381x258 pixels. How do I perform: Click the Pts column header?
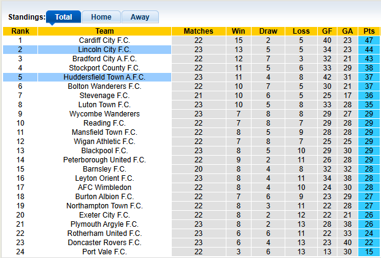(369, 31)
